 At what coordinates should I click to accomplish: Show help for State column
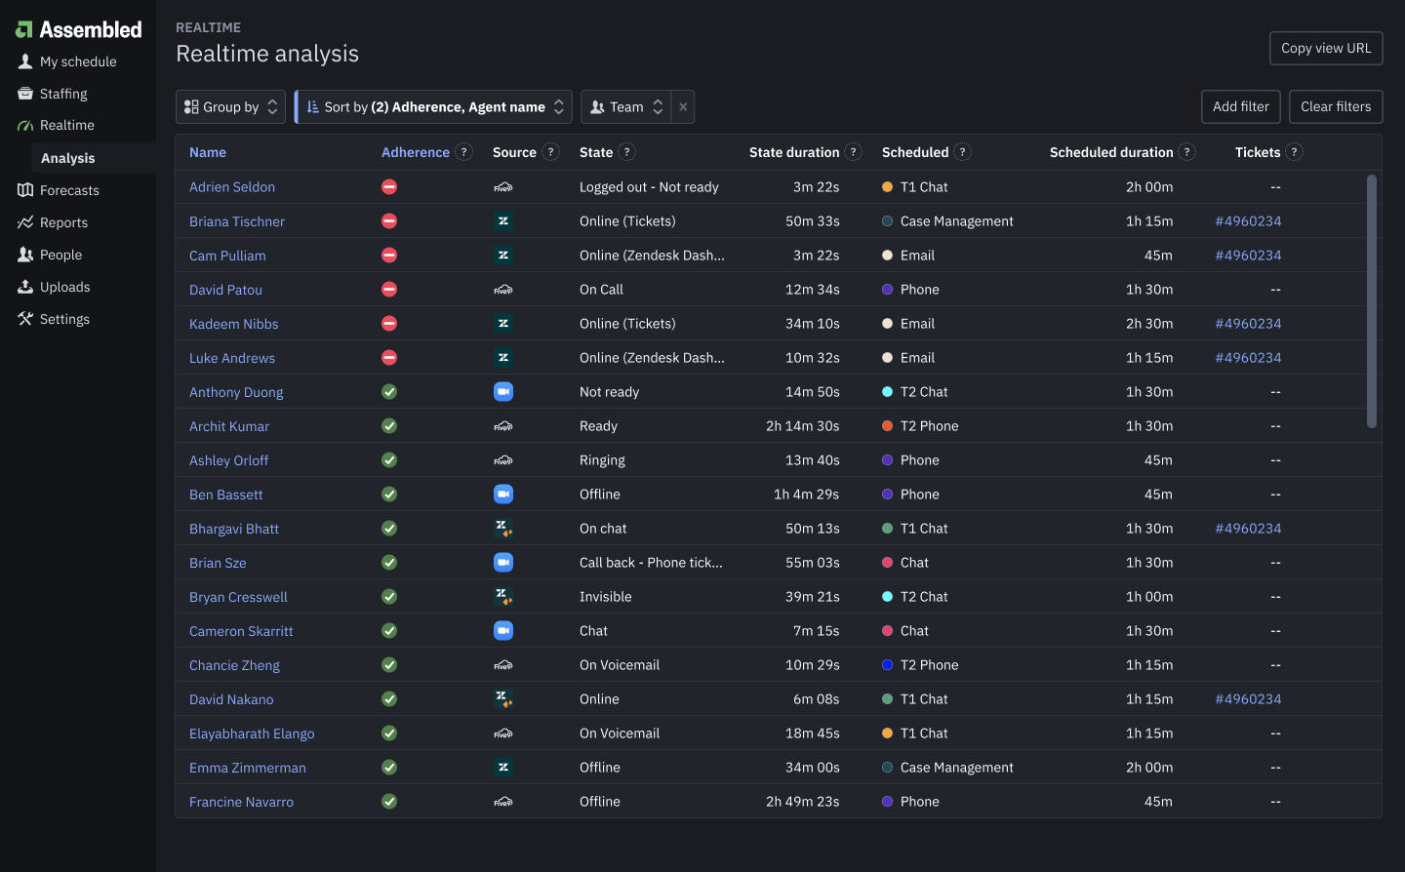coord(627,152)
